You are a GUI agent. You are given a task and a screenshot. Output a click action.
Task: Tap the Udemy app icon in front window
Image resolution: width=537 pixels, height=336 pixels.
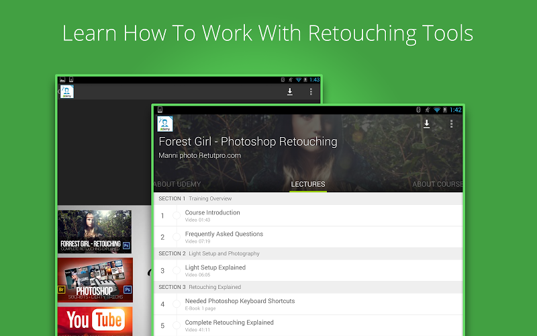(x=164, y=124)
